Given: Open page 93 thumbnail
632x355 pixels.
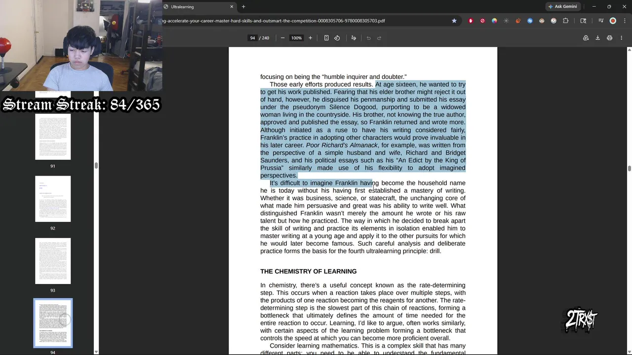Looking at the screenshot, I should (53, 261).
